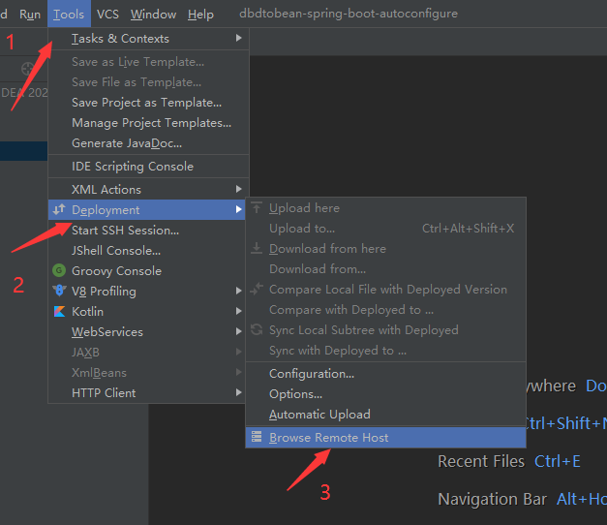Open deployment Configuration... dialog
This screenshot has height=525, width=607.
point(311,374)
